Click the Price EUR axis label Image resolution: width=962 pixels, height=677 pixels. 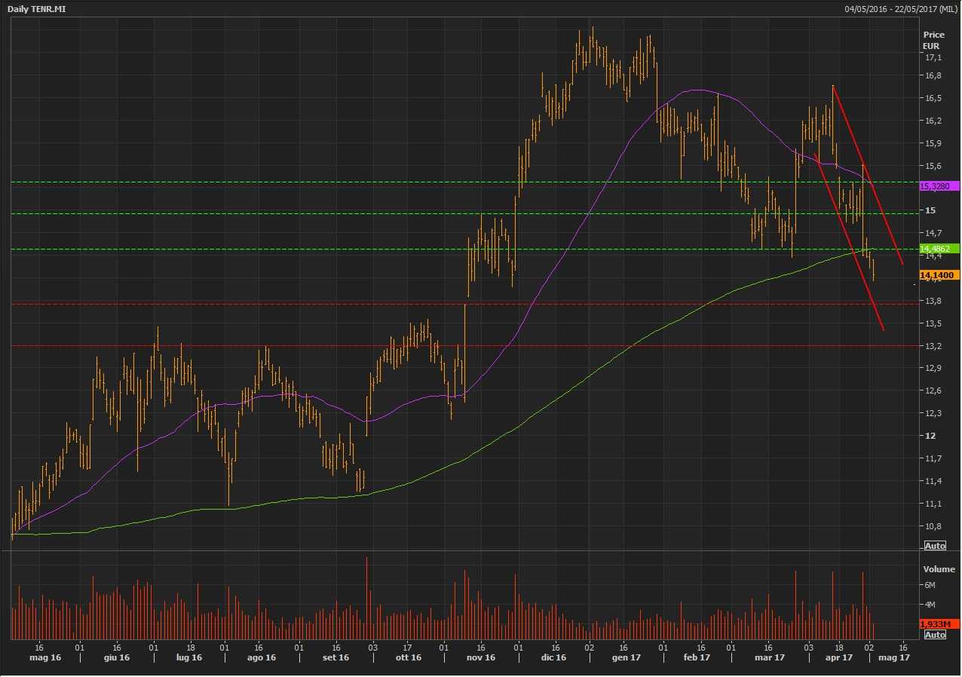point(933,40)
